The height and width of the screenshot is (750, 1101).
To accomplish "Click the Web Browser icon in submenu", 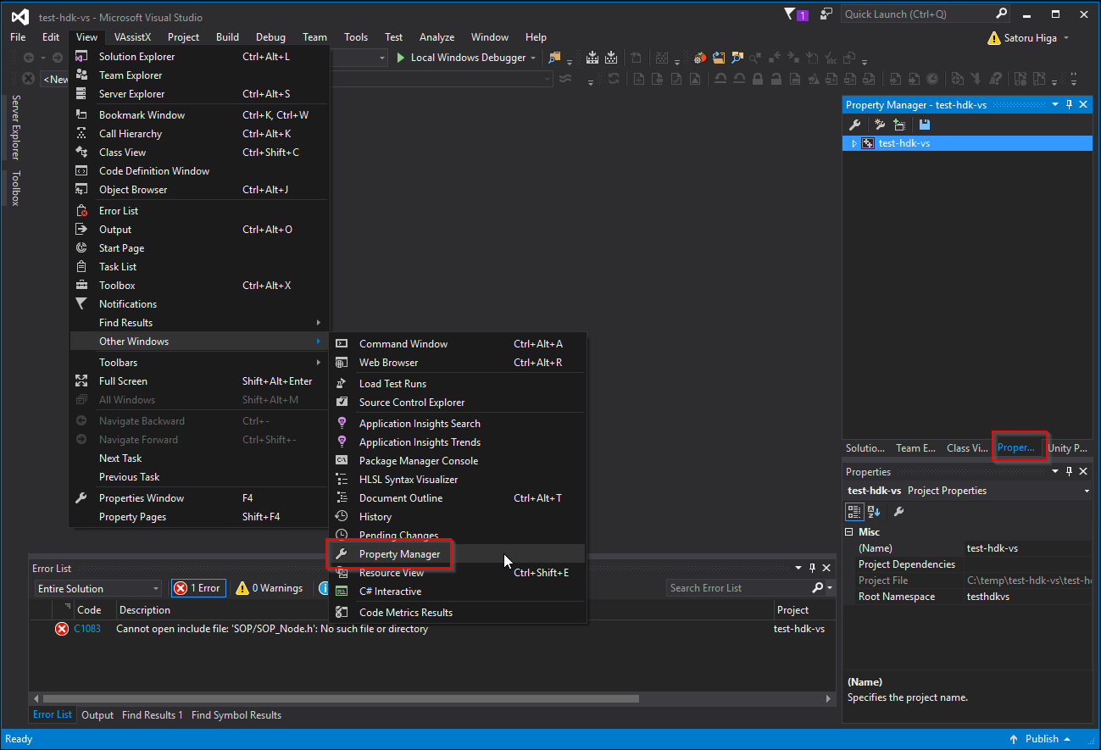I will [x=342, y=363].
